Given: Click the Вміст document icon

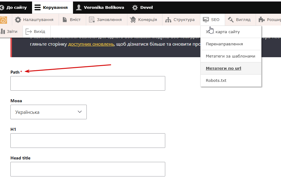Looking at the screenshot, I should pyautogui.click(x=64, y=20).
